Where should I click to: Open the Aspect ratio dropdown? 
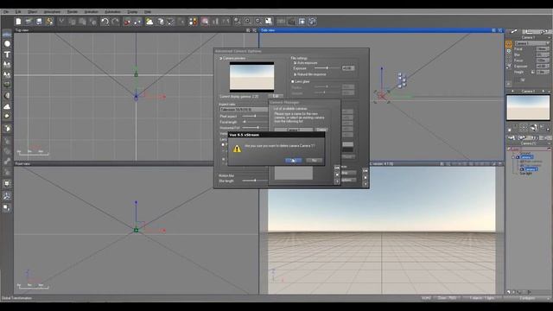coord(244,110)
